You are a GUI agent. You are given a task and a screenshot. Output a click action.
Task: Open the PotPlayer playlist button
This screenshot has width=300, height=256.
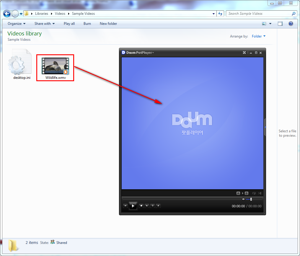point(152,206)
